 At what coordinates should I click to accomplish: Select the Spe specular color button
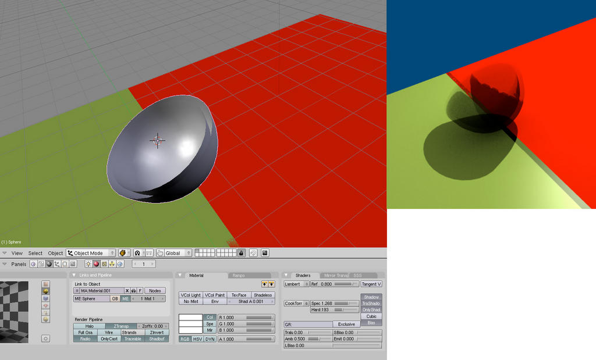(x=210, y=324)
